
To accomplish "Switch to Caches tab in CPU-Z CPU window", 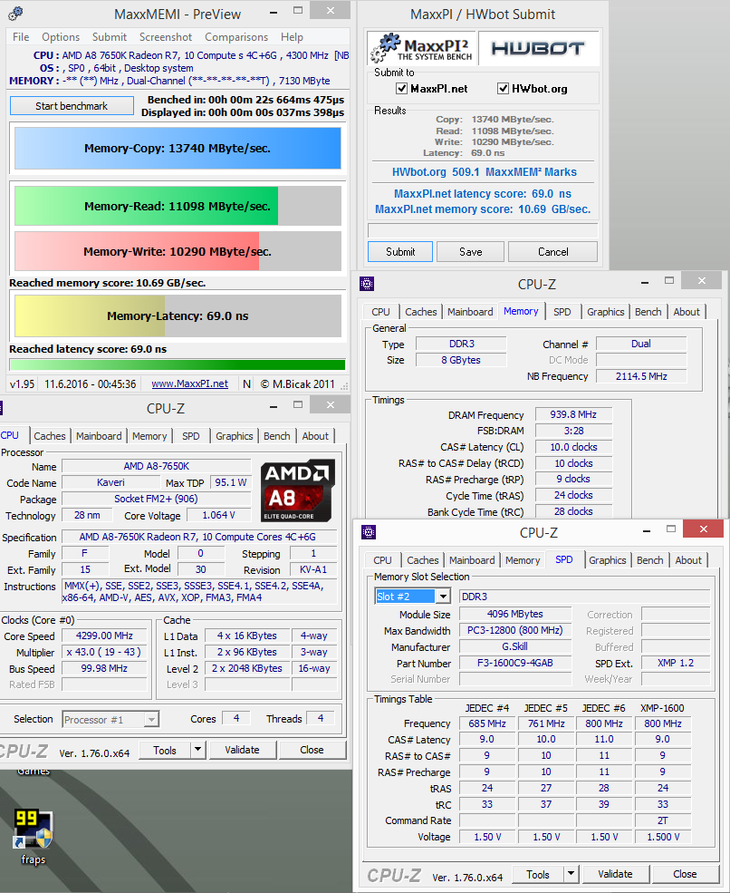I will click(50, 436).
